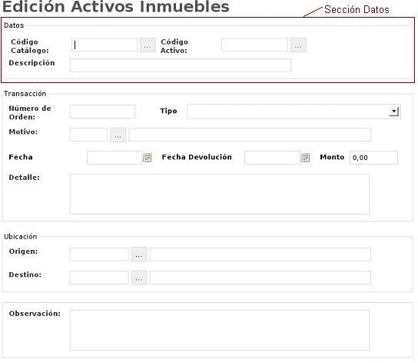The height and width of the screenshot is (363, 418).
Task: Open calendar picker for Fecha field
Action: [x=148, y=158]
